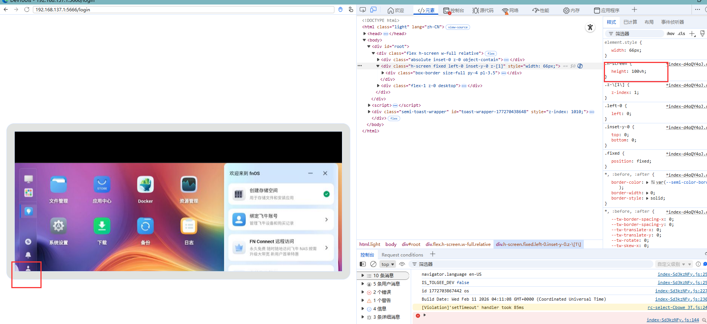Toggle device emulation mode icon
The width and height of the screenshot is (707, 324).
(x=373, y=10)
